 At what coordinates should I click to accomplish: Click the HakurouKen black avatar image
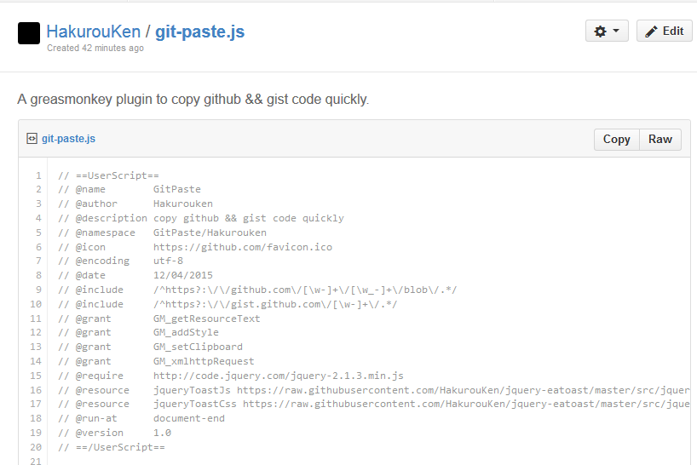29,33
